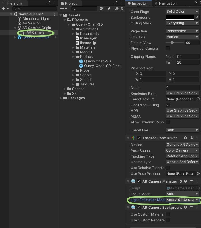
Task: Click the Inspector panel lock icon
Action: tap(196, 3)
